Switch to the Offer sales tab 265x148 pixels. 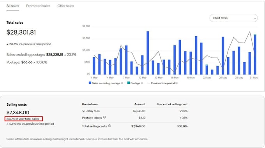[x=66, y=6]
